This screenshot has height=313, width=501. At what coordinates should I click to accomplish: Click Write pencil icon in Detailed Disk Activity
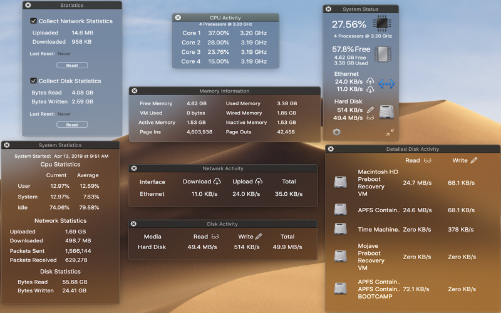pyautogui.click(x=474, y=160)
